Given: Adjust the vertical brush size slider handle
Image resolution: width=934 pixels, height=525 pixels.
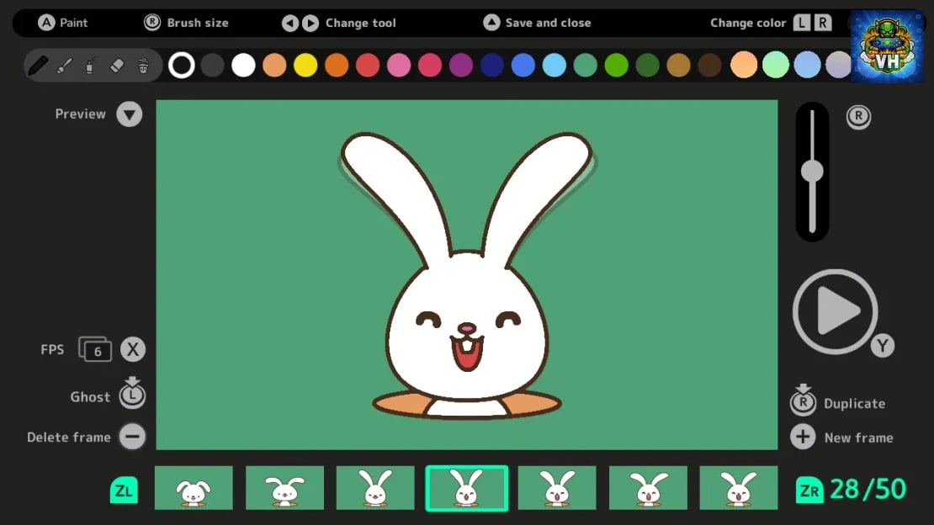Looking at the screenshot, I should pyautogui.click(x=812, y=172).
